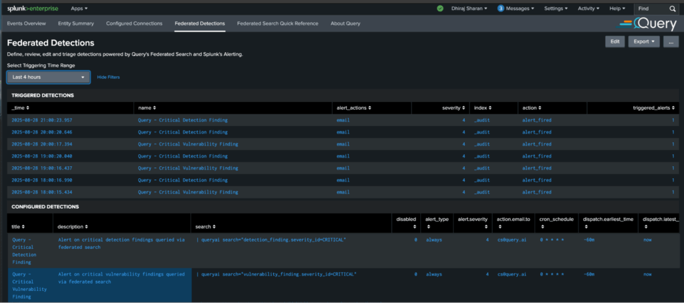Screen dimensions: 684x303
Task: Click cs@query.ai in Critical Detection row
Action: point(512,240)
